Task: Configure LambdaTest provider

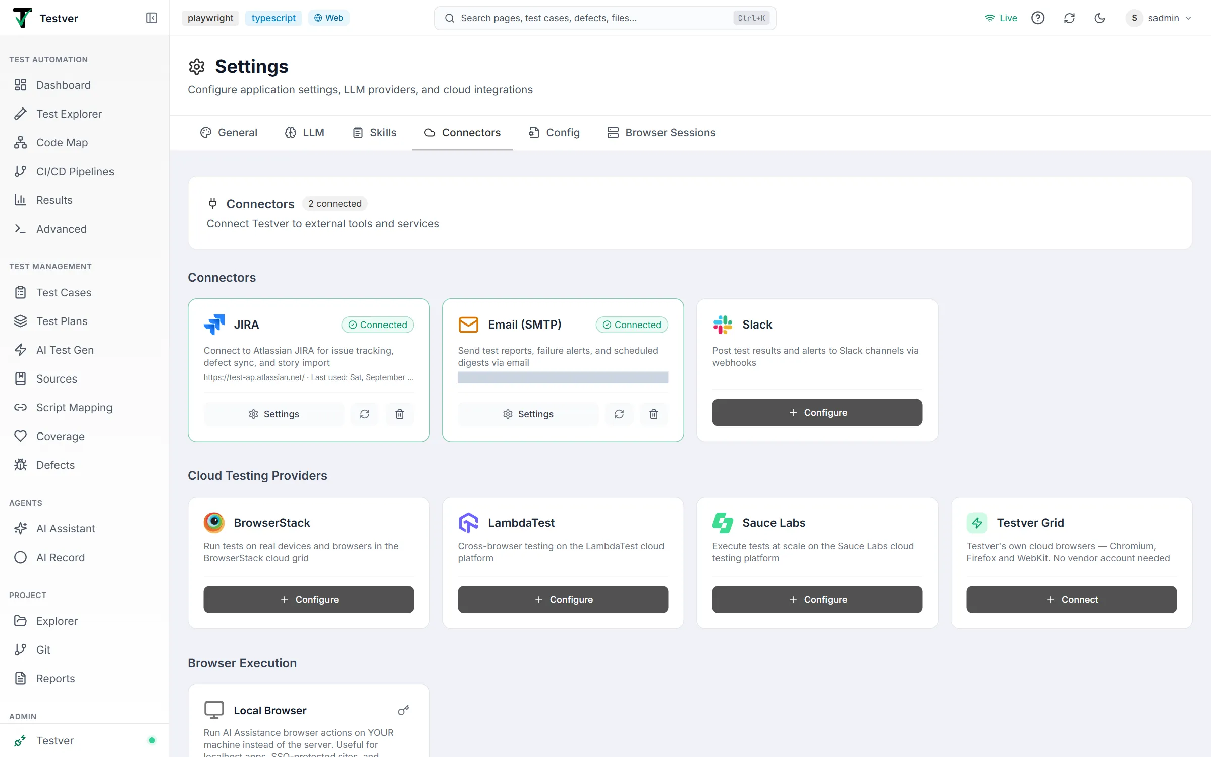Action: (x=563, y=600)
